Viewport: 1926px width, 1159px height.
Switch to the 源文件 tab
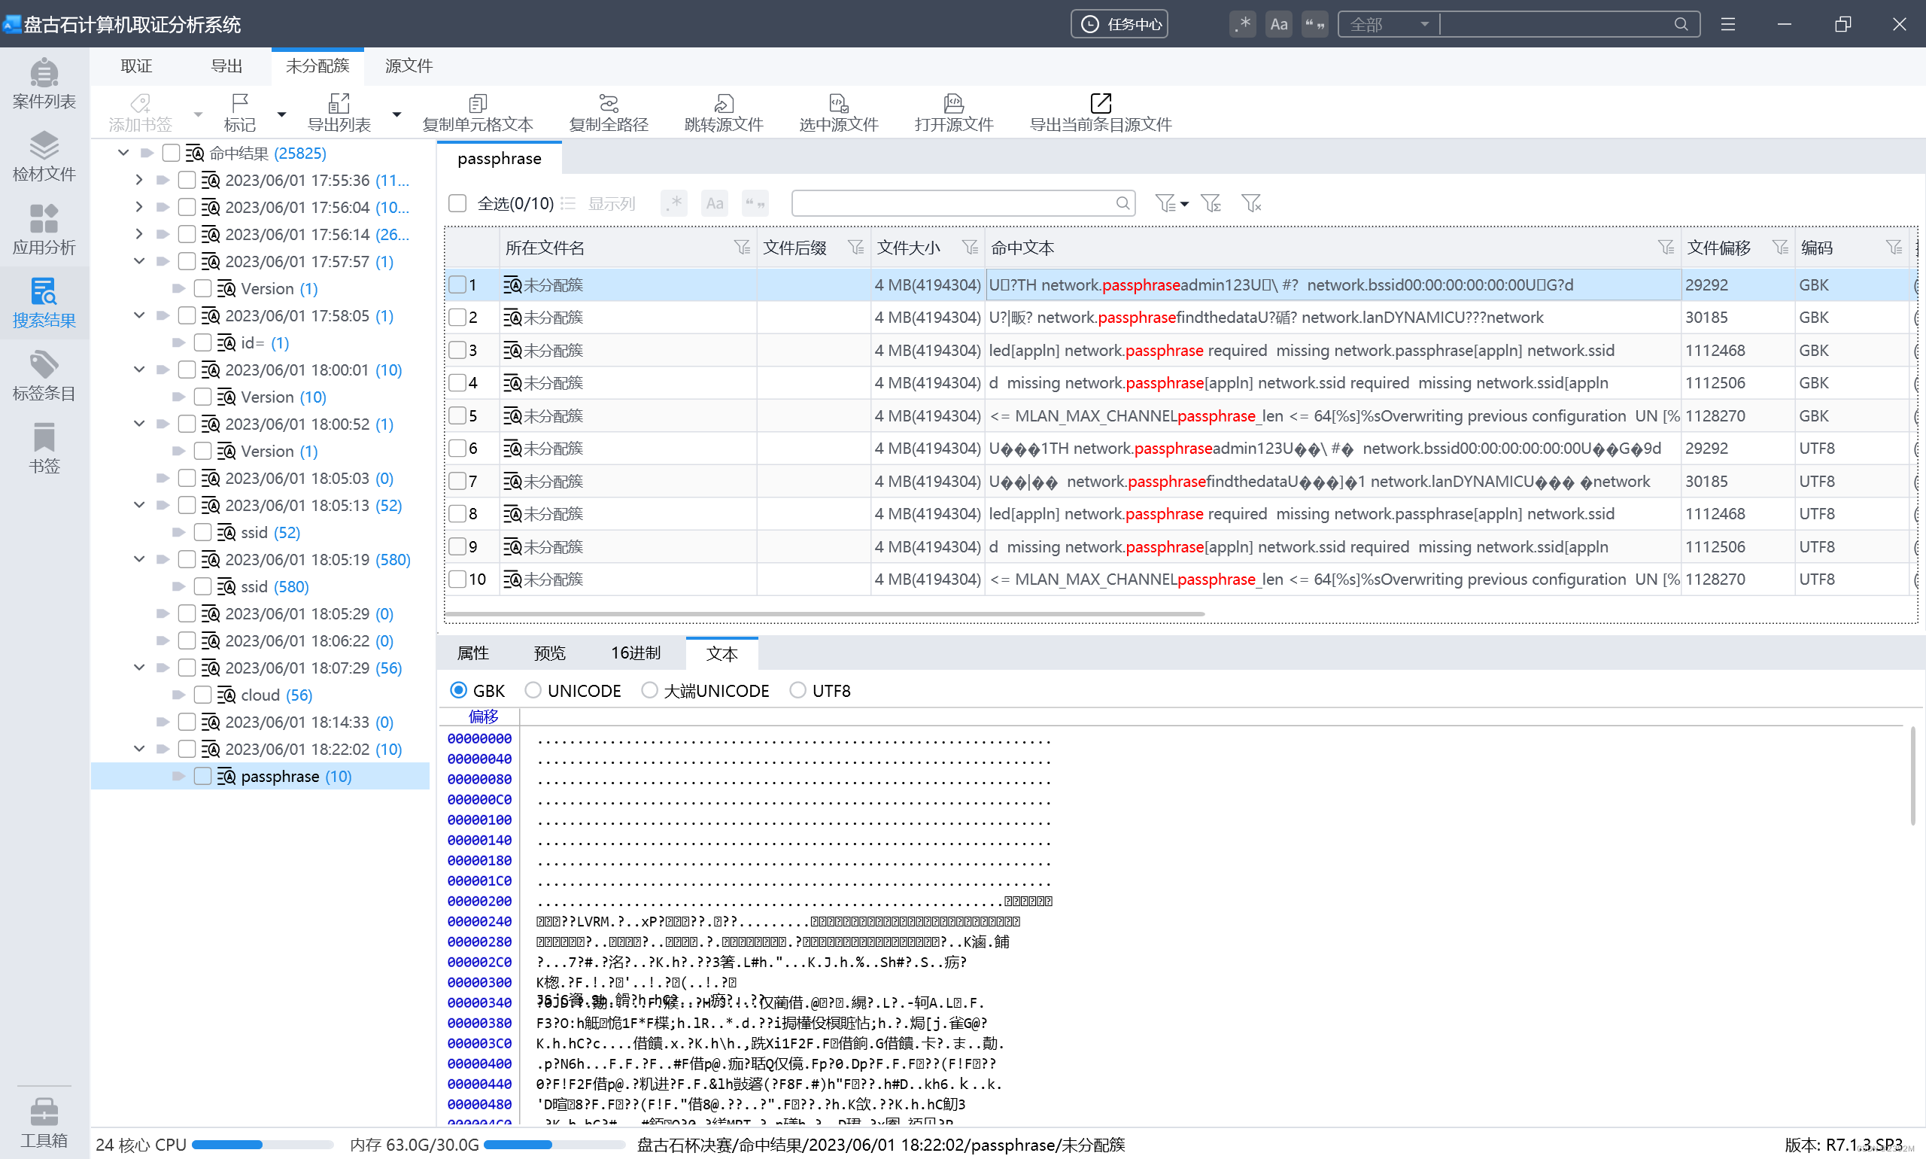tap(409, 66)
